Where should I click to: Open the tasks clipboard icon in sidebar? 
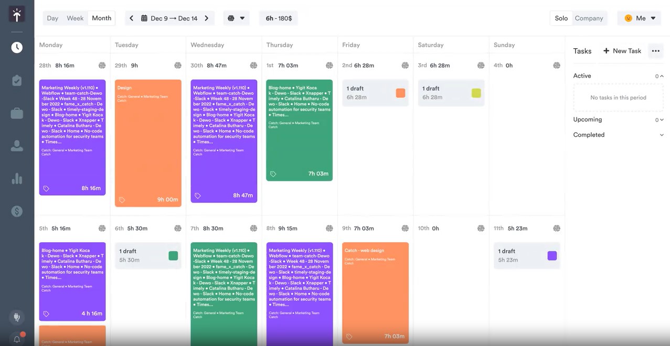click(x=16, y=80)
